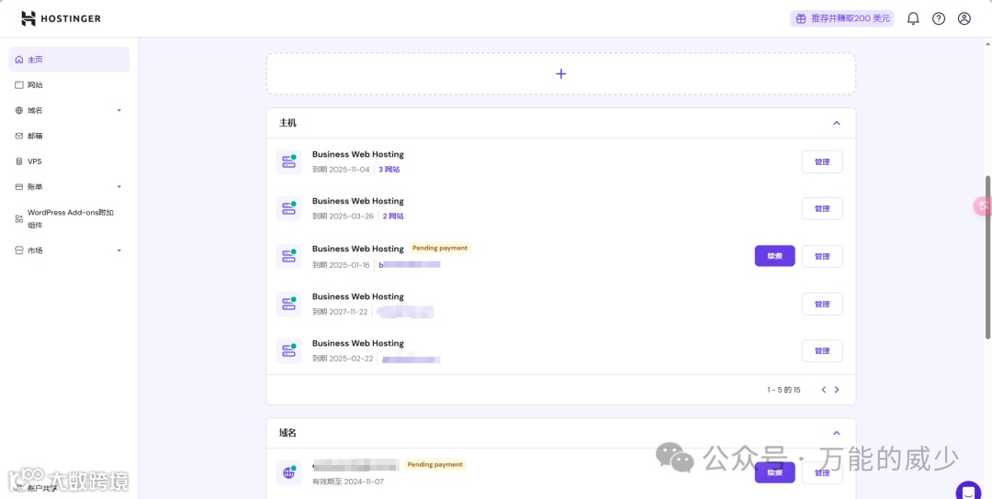This screenshot has height=499, width=992.
Task: Click 管理 for hosting expiring 2025-01-16
Action: click(x=822, y=256)
